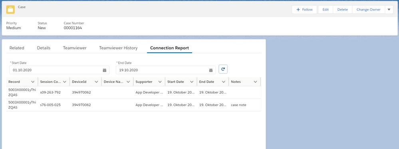Expand Device Name column header menu

point(128,82)
